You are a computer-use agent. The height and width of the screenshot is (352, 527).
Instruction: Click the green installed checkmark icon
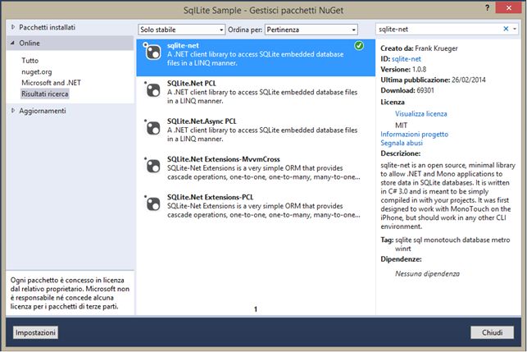point(360,45)
